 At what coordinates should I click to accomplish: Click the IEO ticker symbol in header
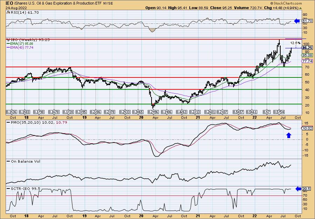pos(9,3)
